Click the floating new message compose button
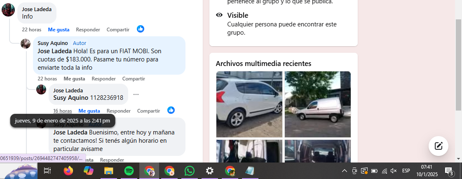Image resolution: width=462 pixels, height=179 pixels. pyautogui.click(x=439, y=146)
